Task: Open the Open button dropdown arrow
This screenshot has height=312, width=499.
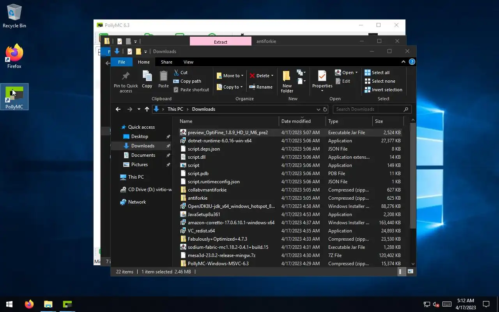Action: click(x=356, y=73)
